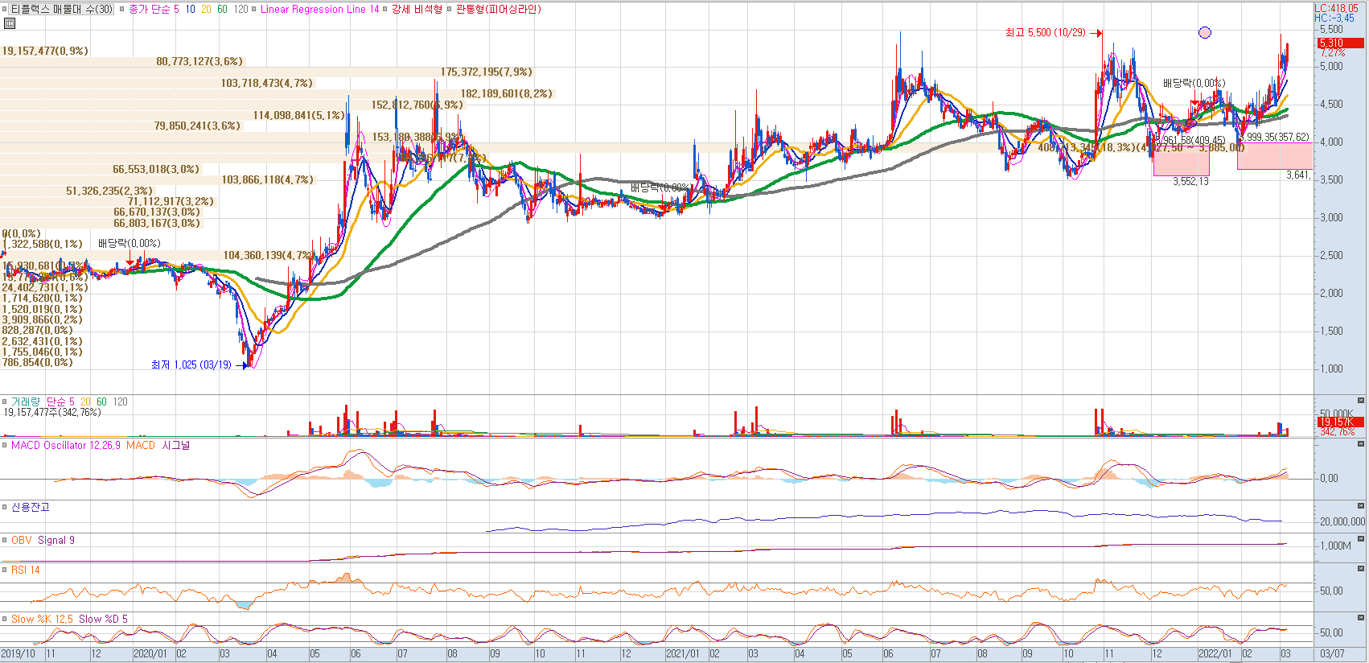Screen dimensions: 1369x663
Task: Click the small button right of MACD panel
Action: point(1361,445)
